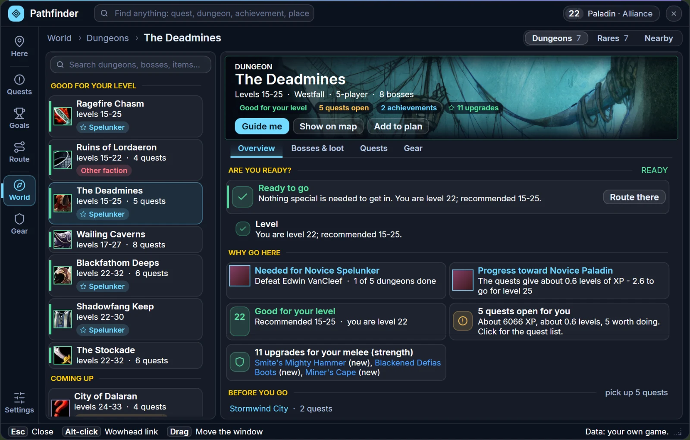Select the Dungeons 7 filter

point(556,38)
